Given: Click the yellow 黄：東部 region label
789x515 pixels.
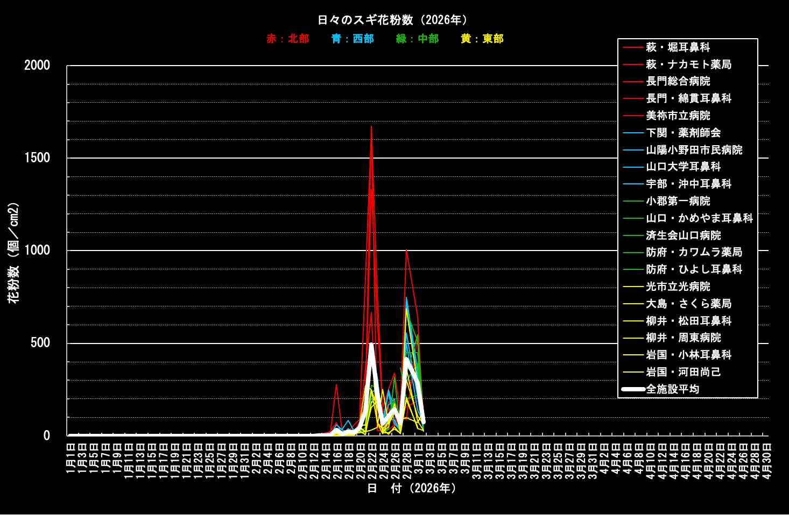Looking at the screenshot, I should point(482,39).
